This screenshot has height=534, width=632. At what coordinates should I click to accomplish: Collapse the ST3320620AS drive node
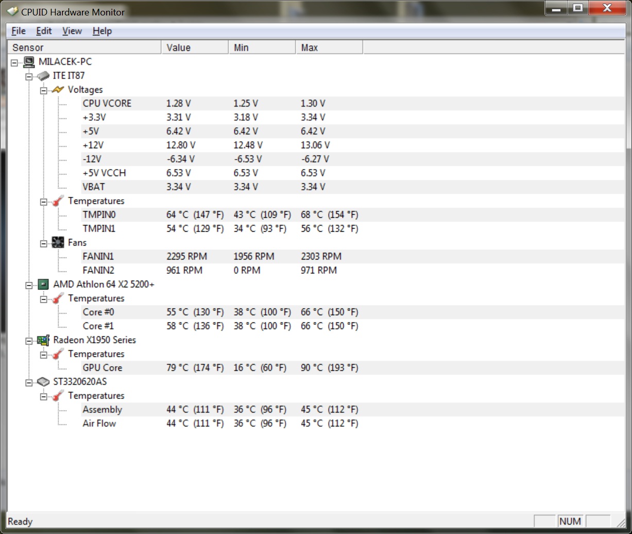[x=29, y=382]
